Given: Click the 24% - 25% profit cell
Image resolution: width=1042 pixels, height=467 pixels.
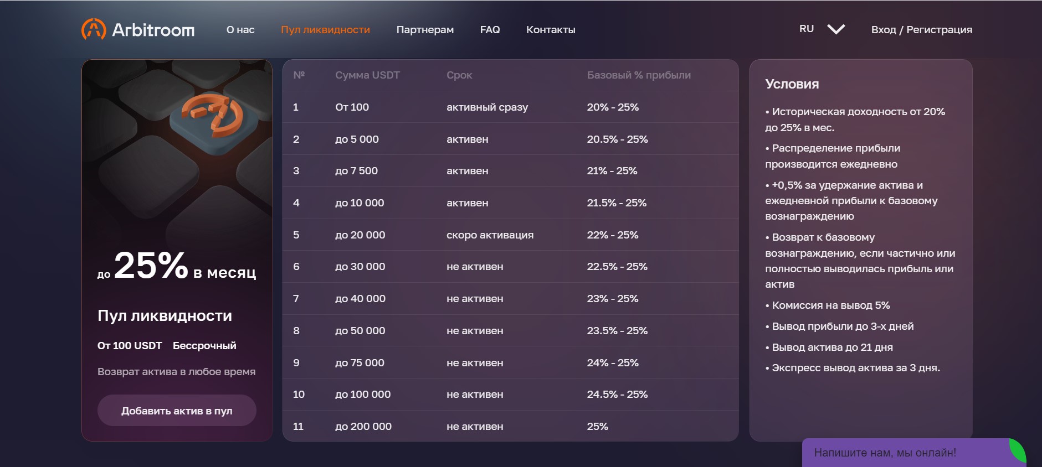Looking at the screenshot, I should pos(613,363).
